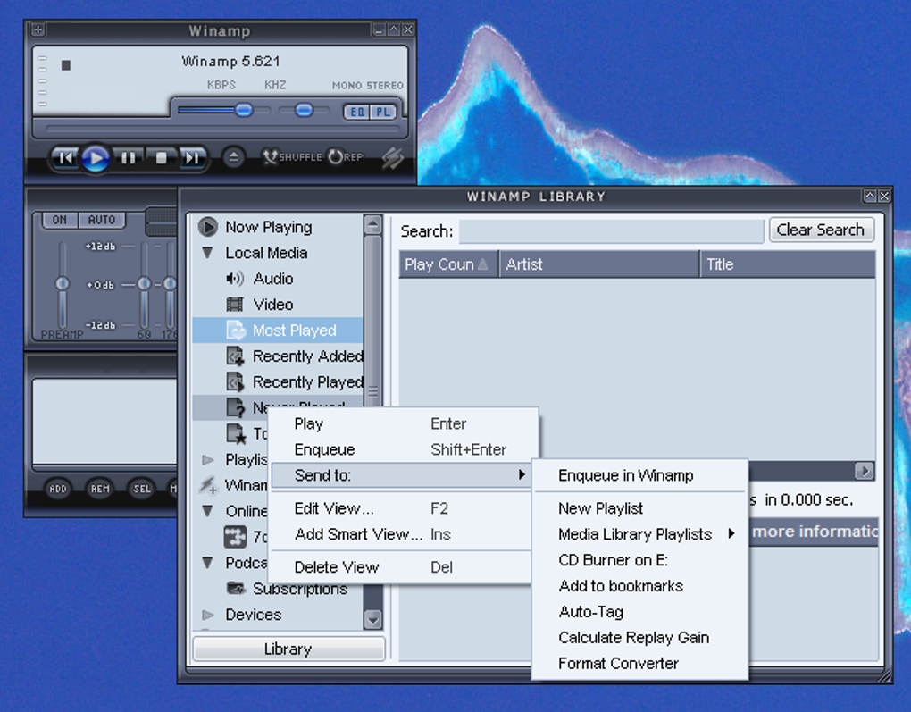Toggle the PL playlist window button
Screen dimensions: 911x712
click(383, 112)
